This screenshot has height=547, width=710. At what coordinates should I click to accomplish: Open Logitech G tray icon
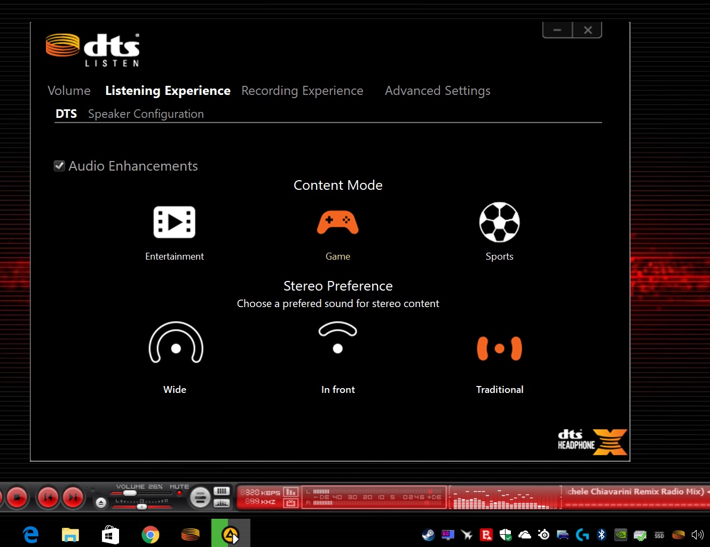pyautogui.click(x=582, y=535)
